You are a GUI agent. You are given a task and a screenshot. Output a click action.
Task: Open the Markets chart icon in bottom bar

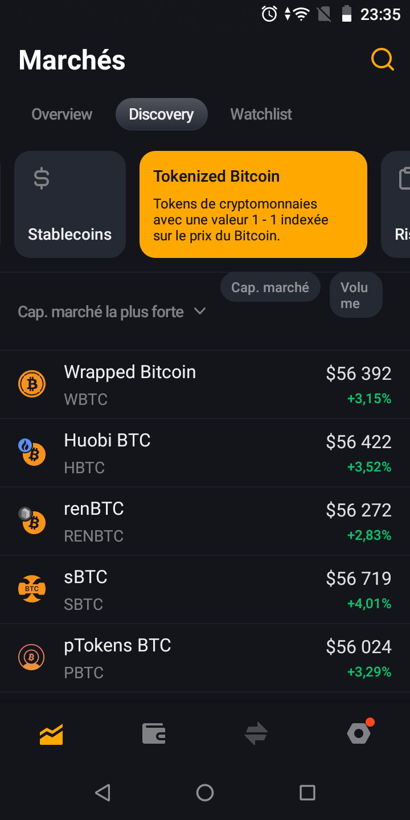pyautogui.click(x=51, y=734)
